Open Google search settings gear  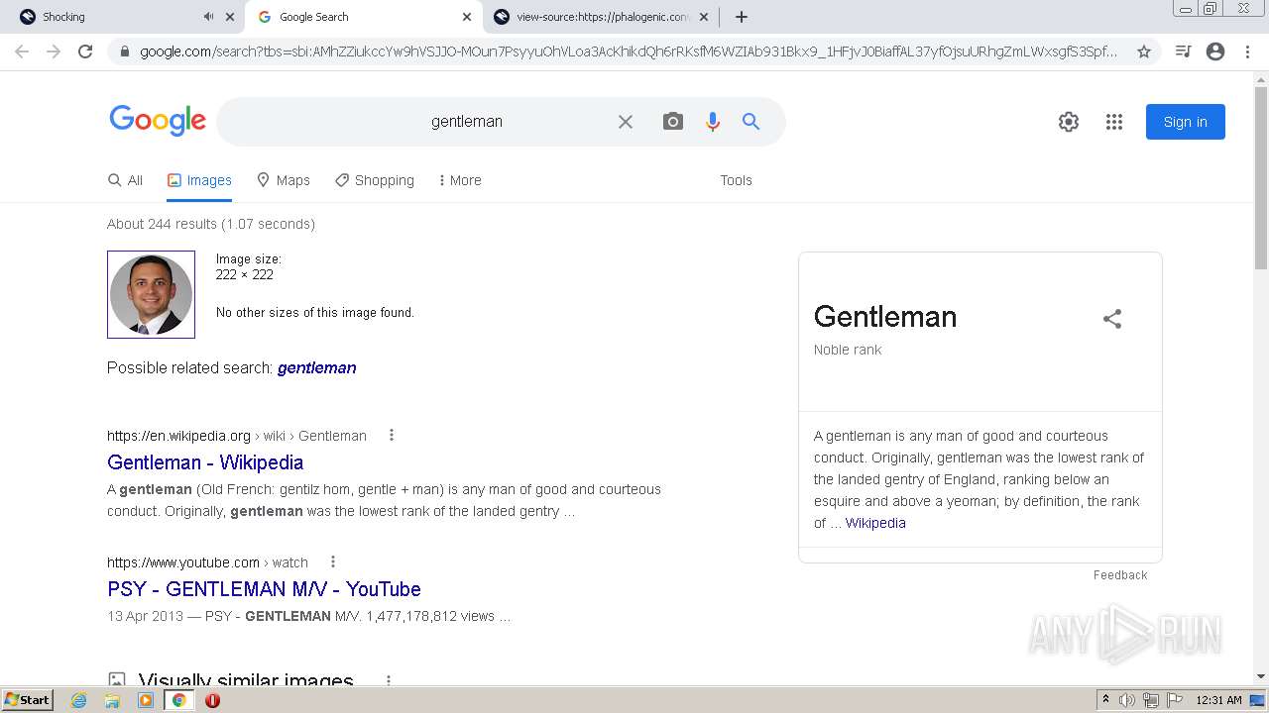click(x=1069, y=122)
